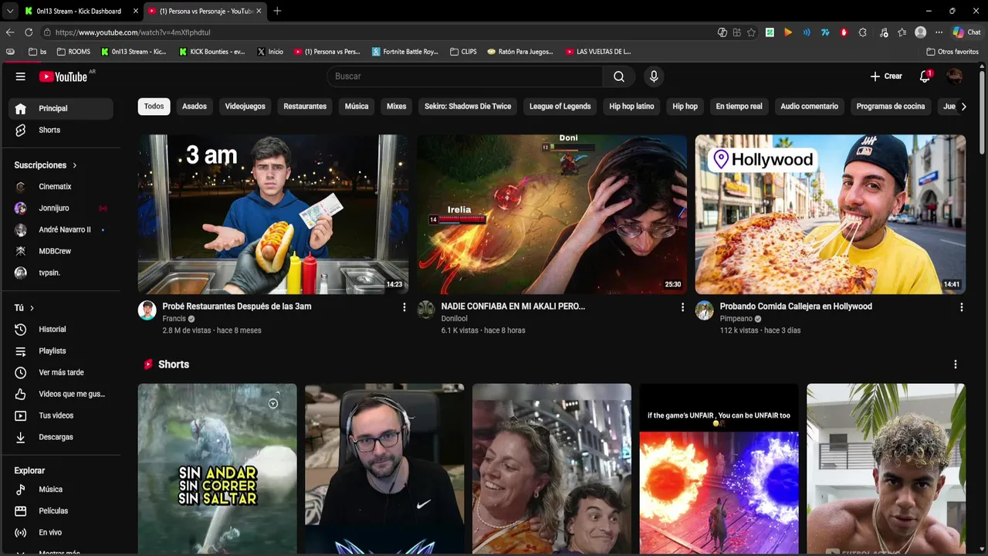Image resolution: width=988 pixels, height=556 pixels.
Task: Add page to favorites with star icon
Action: point(751,32)
